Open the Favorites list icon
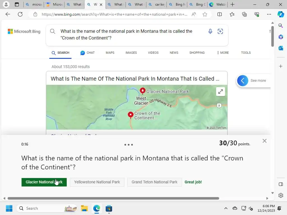The width and height of the screenshot is (287, 215). 232,14
